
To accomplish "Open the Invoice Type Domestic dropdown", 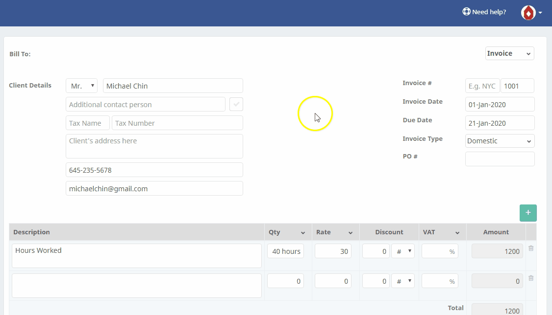I will (500, 141).
